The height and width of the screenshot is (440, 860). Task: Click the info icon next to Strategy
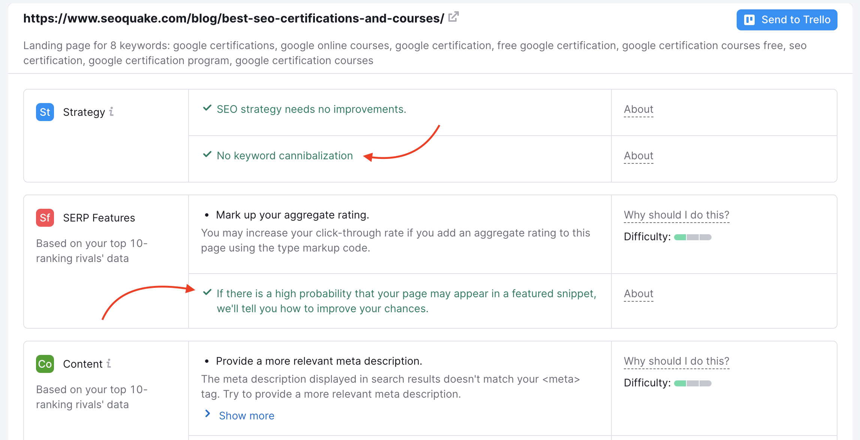click(x=111, y=112)
